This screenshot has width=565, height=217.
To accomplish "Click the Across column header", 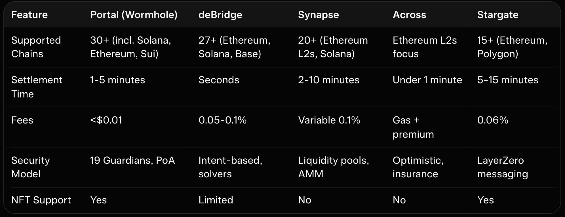I will [x=409, y=15].
